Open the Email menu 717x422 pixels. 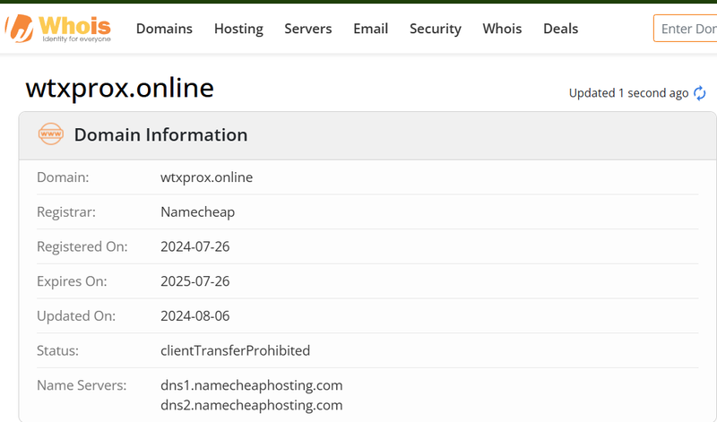point(371,29)
